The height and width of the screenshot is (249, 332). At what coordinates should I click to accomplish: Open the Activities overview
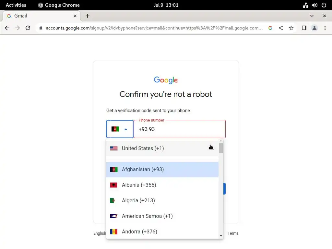pyautogui.click(x=16, y=5)
